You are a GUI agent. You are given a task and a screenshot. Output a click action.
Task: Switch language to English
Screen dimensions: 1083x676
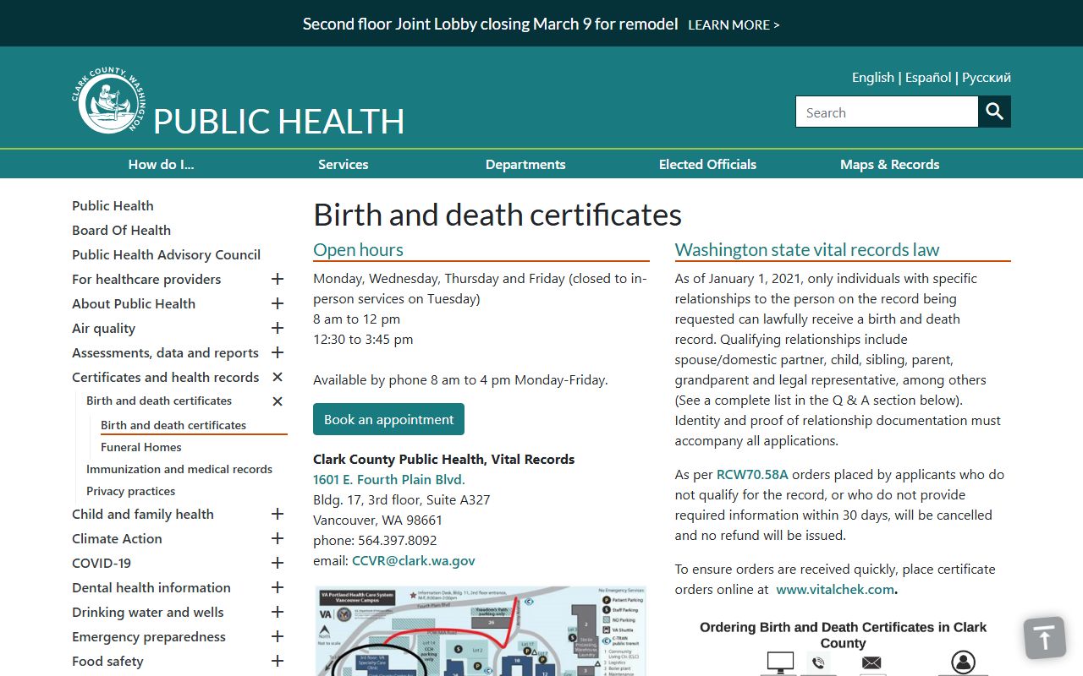pos(873,77)
